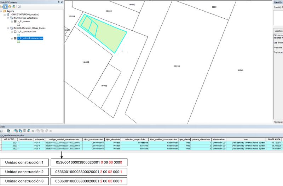The image size is (283, 186).
Task: Select row selector for OBJECTID 2323
Action: [x=1, y=146]
